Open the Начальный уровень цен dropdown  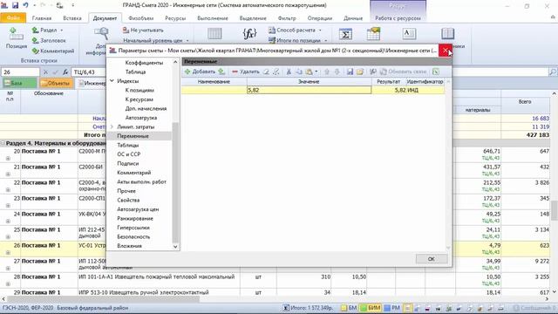click(x=155, y=41)
